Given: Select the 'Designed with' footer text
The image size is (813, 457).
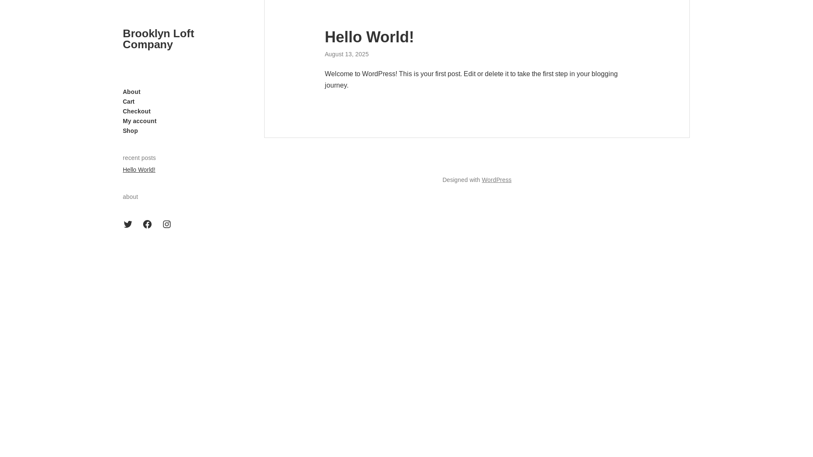Looking at the screenshot, I should point(461,180).
